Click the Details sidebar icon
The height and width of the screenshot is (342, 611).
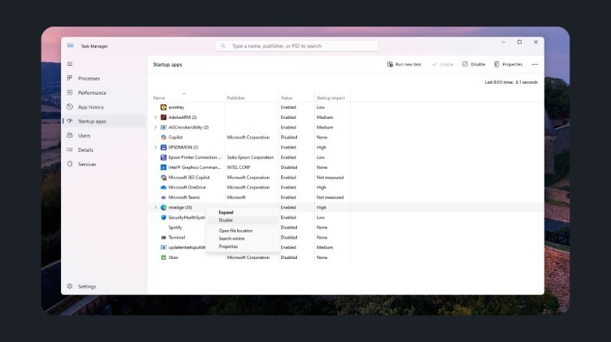click(x=70, y=149)
